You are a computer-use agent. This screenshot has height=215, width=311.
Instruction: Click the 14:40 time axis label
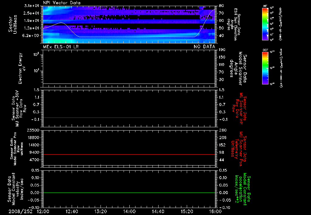pos(158,211)
